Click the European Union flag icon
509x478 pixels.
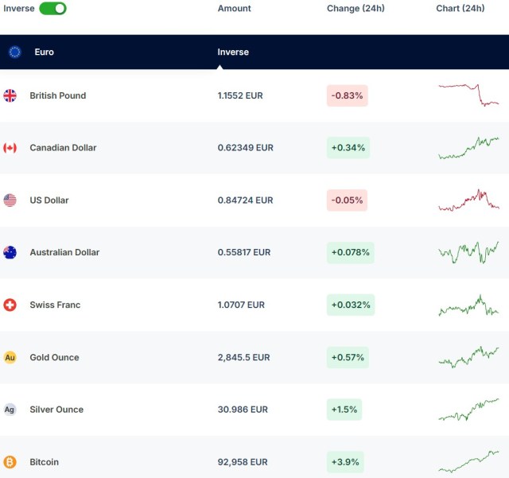coord(14,52)
